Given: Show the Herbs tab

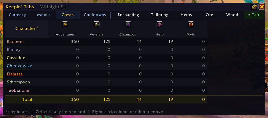Looking at the screenshot, I should (186, 15).
